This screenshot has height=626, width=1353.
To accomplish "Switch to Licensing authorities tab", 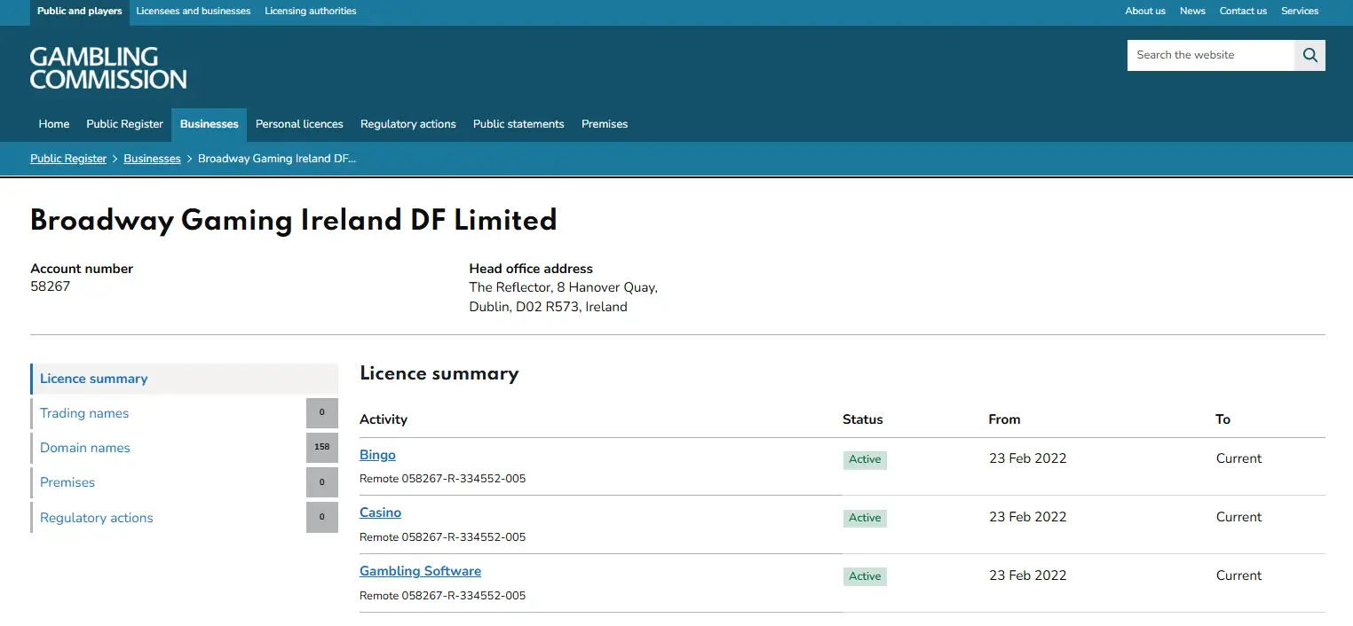I will tap(311, 12).
